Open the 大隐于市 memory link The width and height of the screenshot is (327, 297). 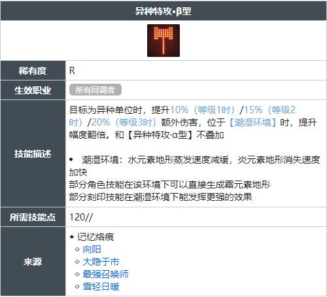(101, 262)
